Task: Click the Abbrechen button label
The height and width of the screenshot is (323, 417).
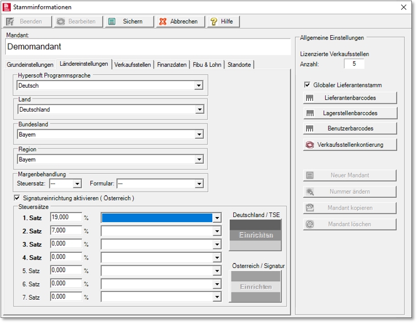Action: (x=184, y=22)
